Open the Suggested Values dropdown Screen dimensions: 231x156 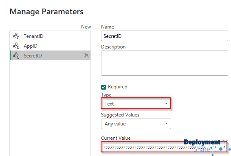coord(136,124)
